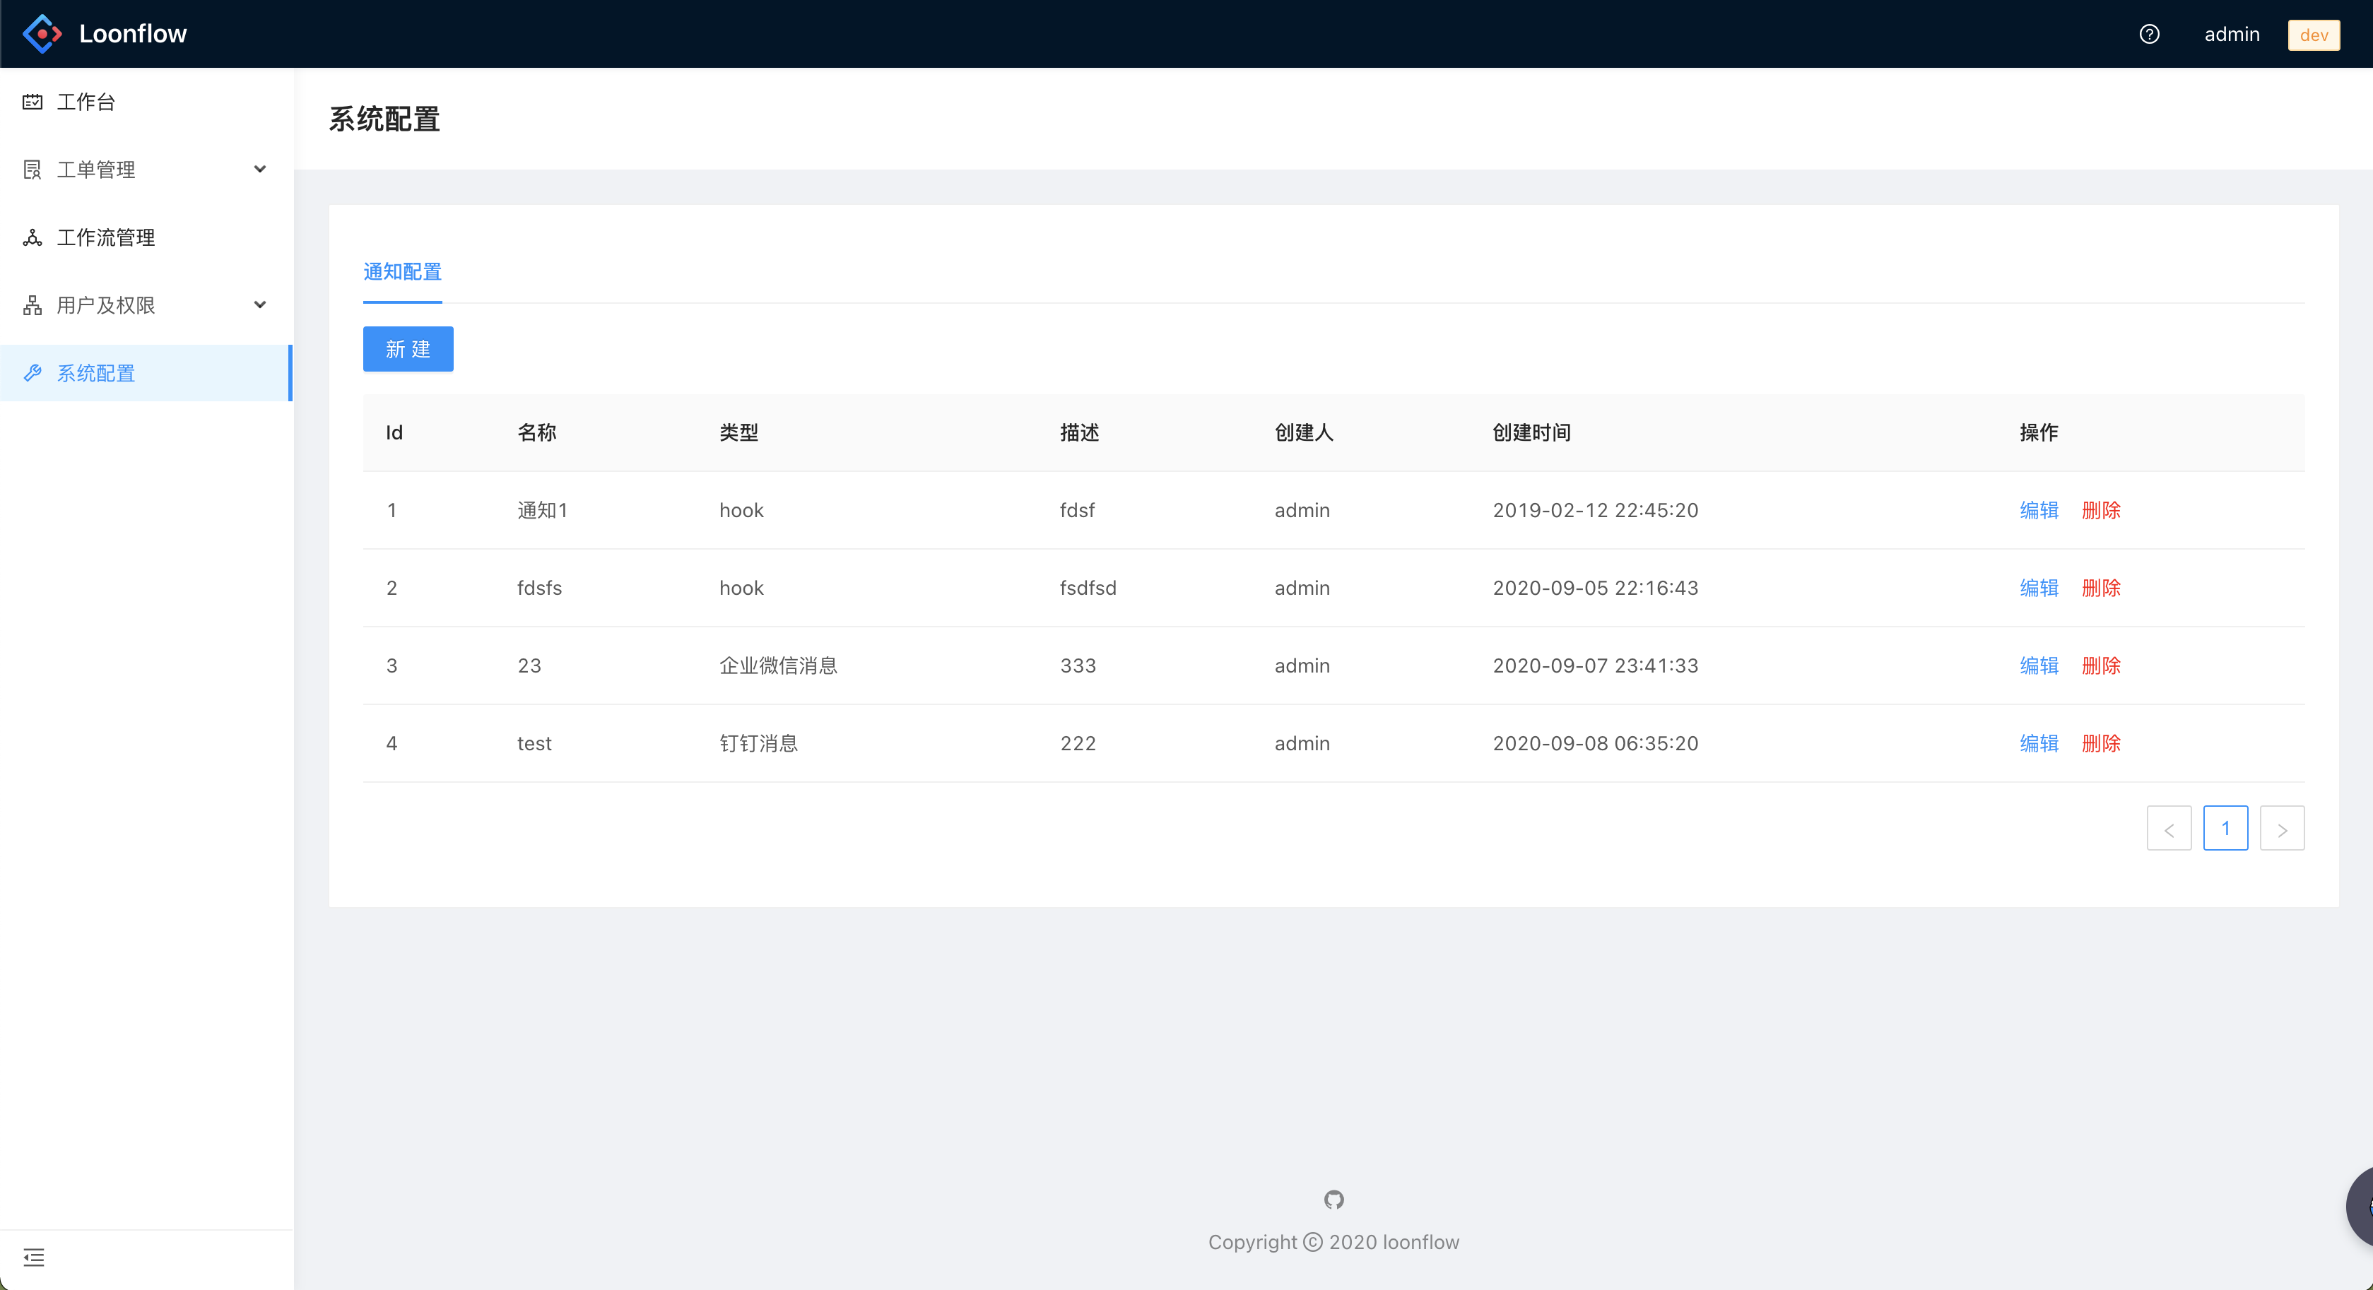Click the Loonflow title text
The image size is (2373, 1290).
(x=133, y=34)
